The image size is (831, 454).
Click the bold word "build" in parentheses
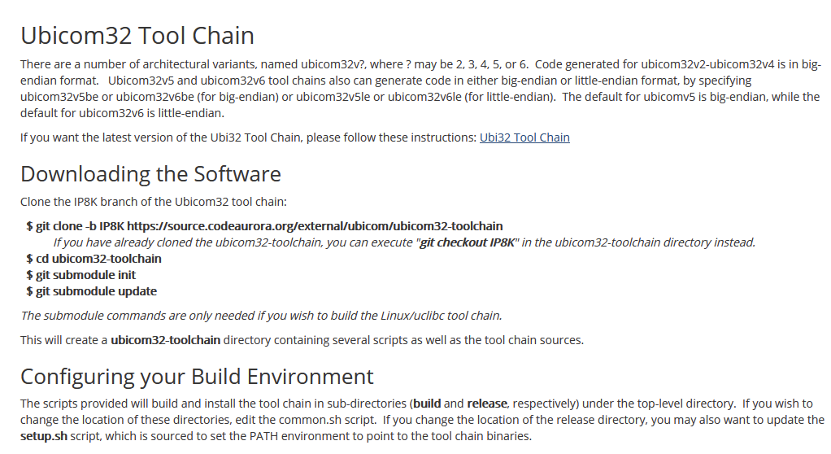click(427, 404)
